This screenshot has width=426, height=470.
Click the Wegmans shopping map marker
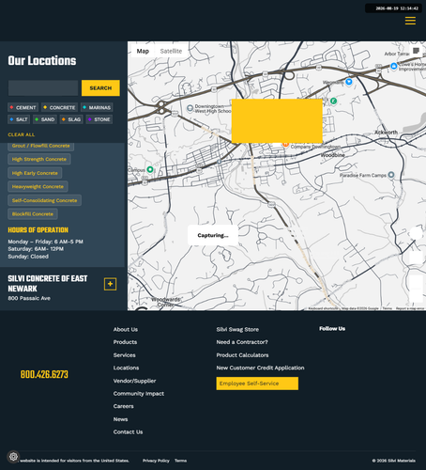(x=349, y=82)
